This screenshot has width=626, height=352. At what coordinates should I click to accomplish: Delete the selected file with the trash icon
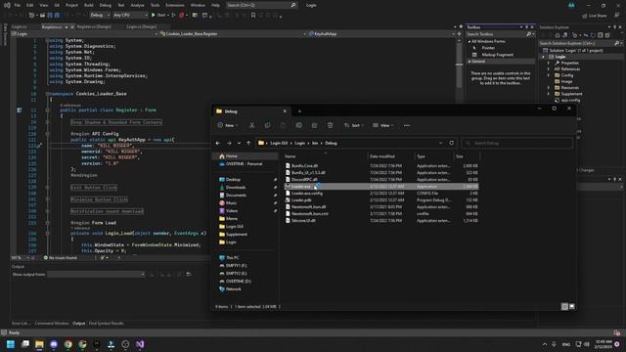(330, 125)
